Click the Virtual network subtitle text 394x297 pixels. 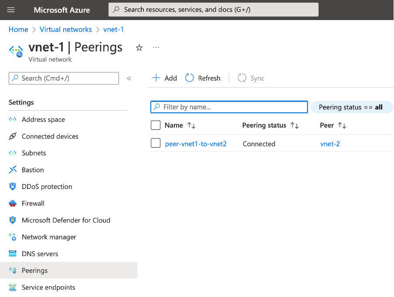pyautogui.click(x=50, y=59)
